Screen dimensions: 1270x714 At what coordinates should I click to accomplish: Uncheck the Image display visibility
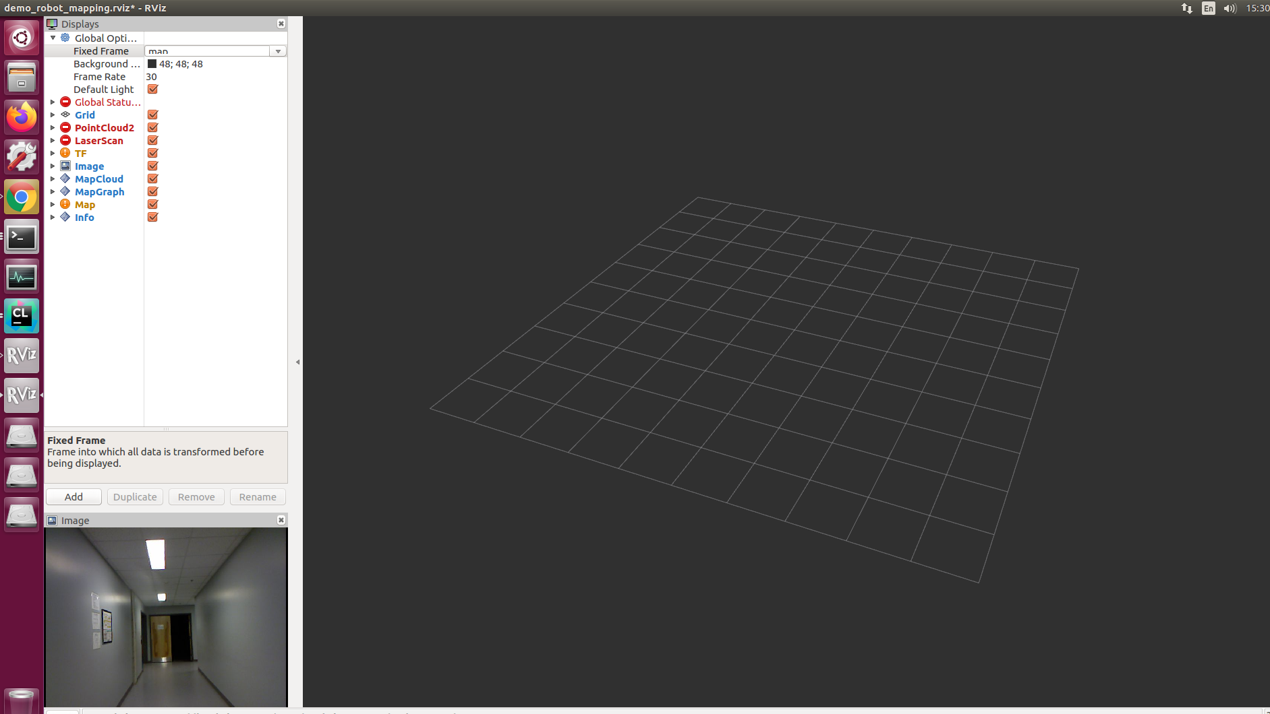(152, 166)
